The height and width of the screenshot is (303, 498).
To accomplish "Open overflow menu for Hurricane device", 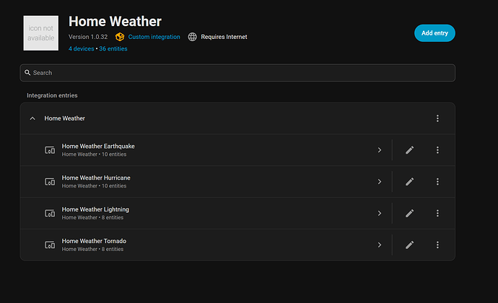I will click(x=437, y=182).
